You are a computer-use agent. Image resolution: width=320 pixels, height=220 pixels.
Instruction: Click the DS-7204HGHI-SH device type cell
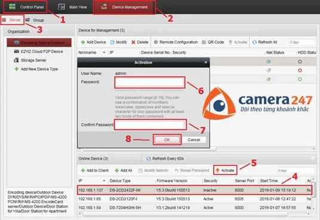[125, 207]
